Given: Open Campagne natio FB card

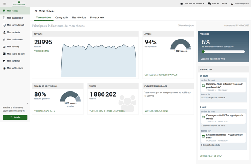Looking at the screenshot, I should (223, 118).
